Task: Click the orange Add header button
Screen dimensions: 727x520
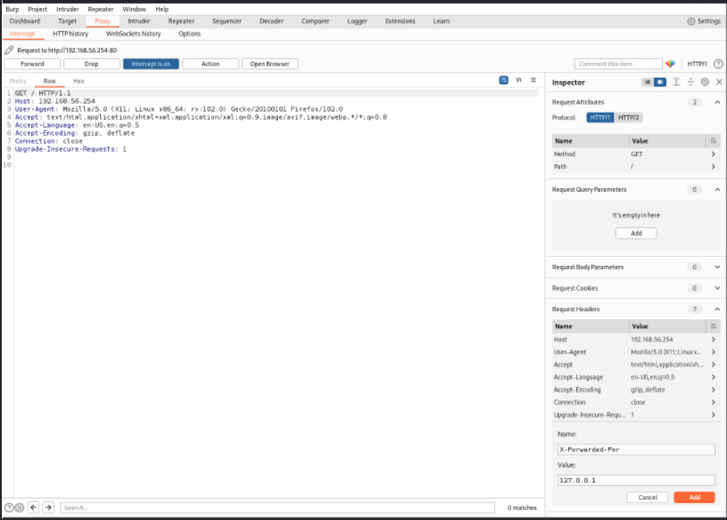Action: pos(694,498)
